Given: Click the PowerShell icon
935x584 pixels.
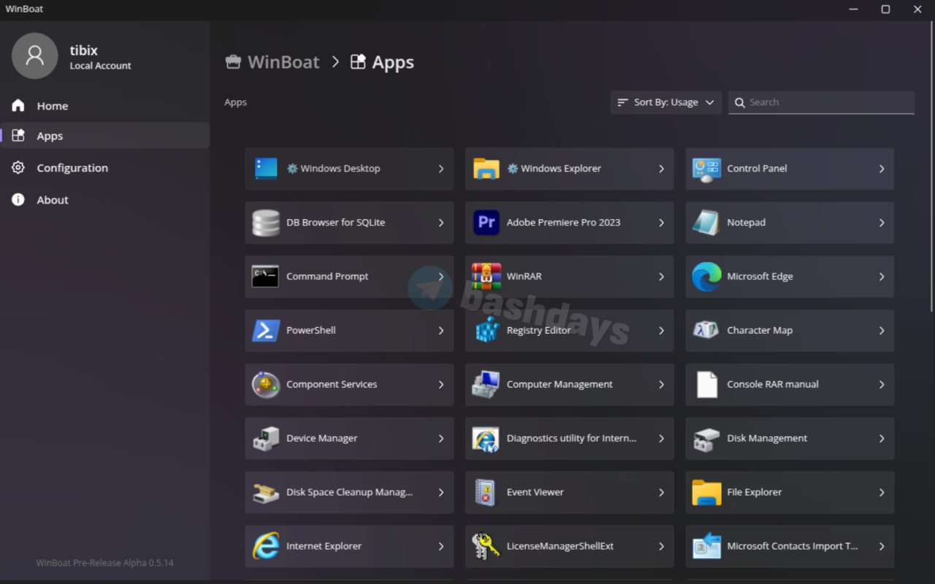Looking at the screenshot, I should (x=266, y=331).
